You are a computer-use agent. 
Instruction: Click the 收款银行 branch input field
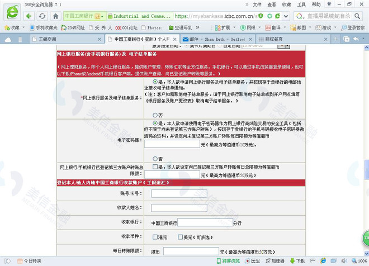click(205, 222)
